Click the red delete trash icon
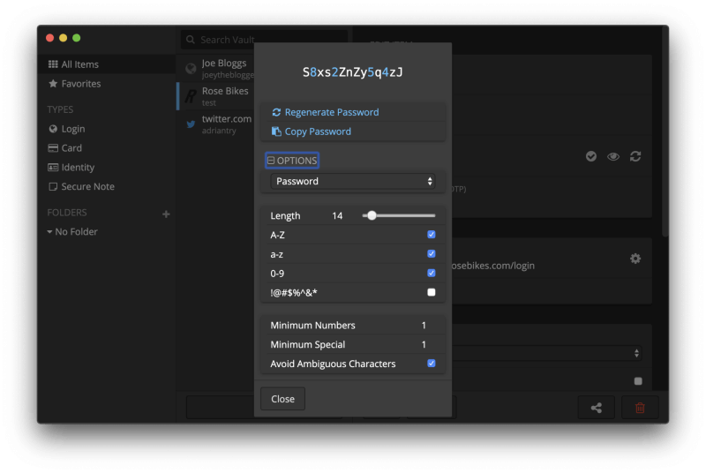The image size is (706, 473). click(x=640, y=408)
